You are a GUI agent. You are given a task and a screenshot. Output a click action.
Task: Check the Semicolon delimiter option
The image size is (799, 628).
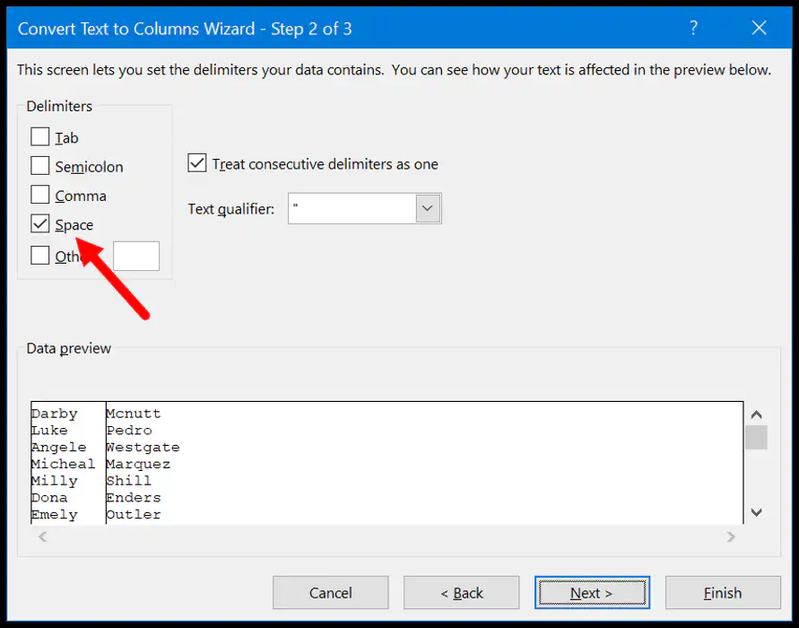pos(39,166)
